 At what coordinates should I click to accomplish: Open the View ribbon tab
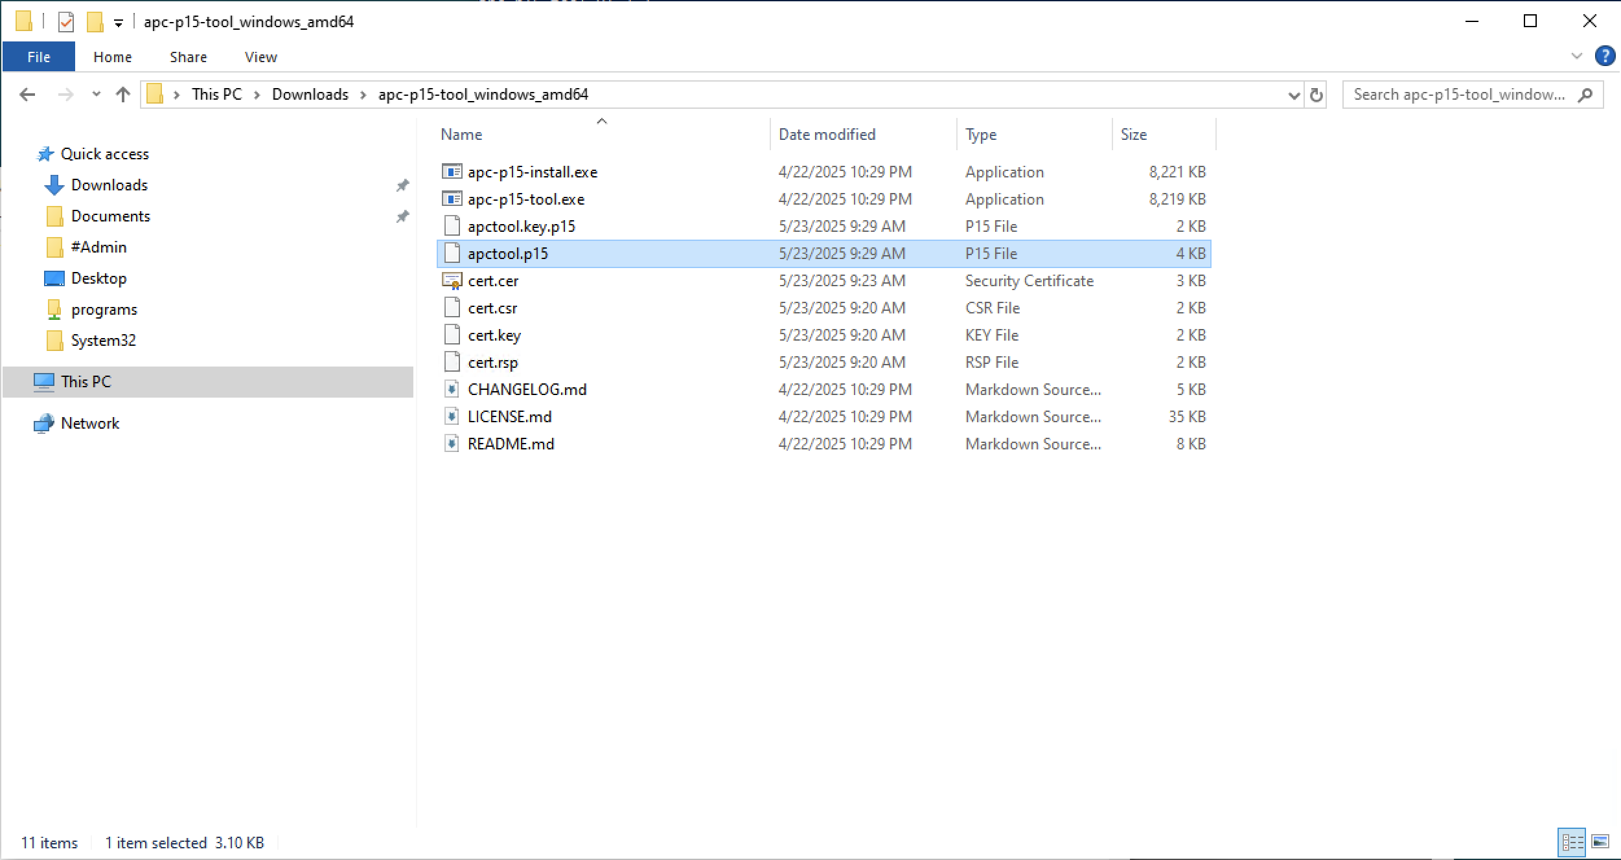(x=261, y=57)
